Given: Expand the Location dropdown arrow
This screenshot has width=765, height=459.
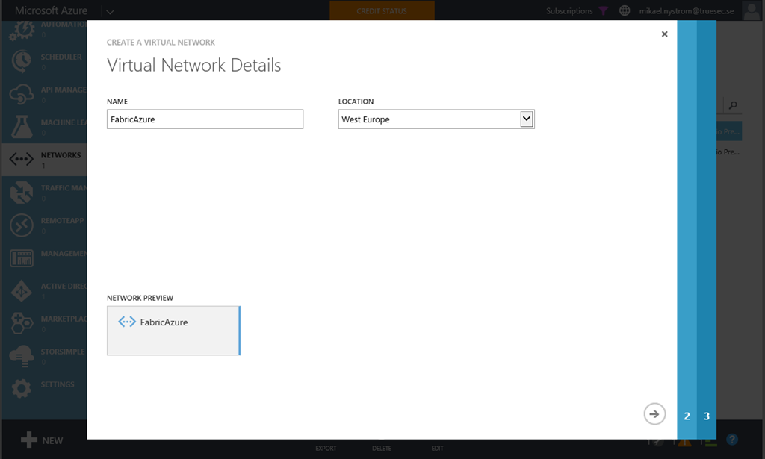Looking at the screenshot, I should 527,119.
